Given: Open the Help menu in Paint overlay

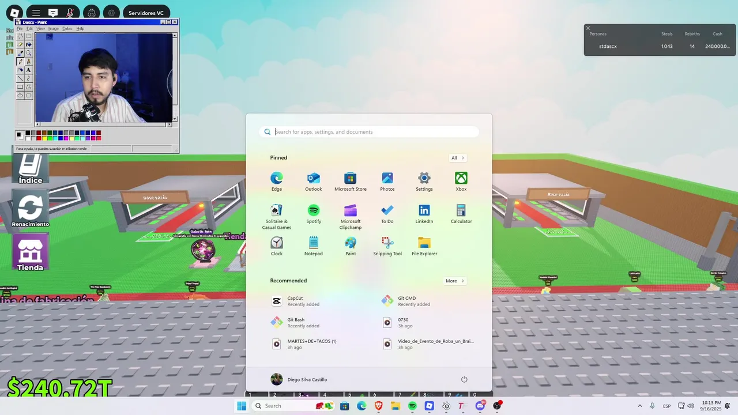Looking at the screenshot, I should click(x=80, y=28).
